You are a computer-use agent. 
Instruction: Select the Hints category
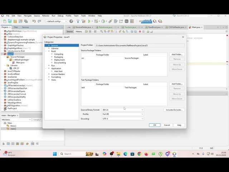tap(53, 80)
